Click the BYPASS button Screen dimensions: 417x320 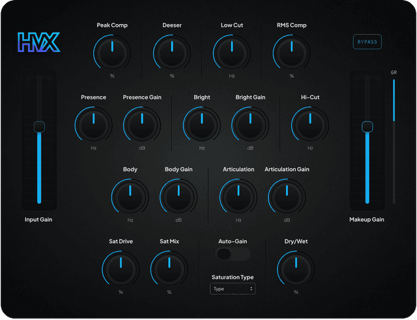coord(367,42)
